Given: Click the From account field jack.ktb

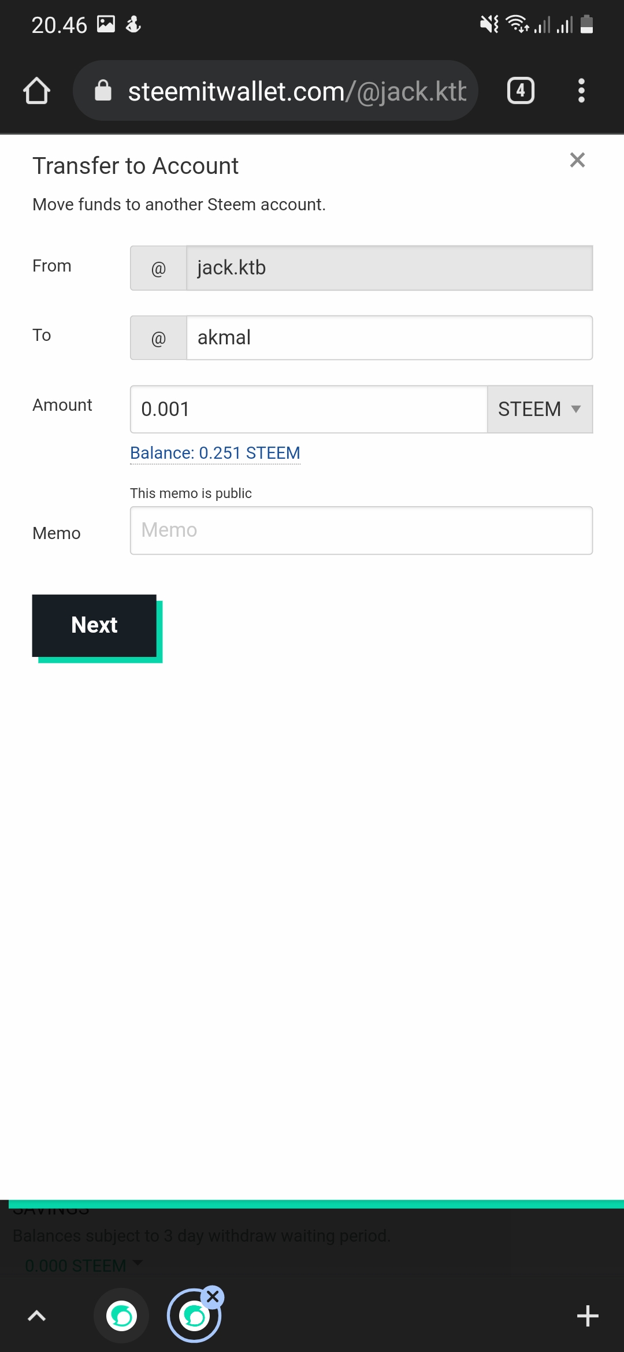Looking at the screenshot, I should tap(389, 268).
